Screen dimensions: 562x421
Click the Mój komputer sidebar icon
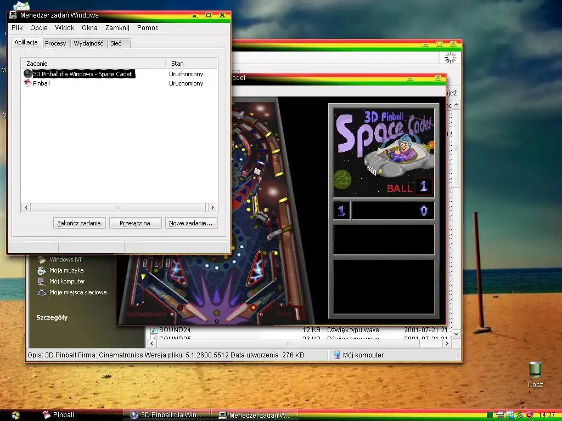(x=42, y=281)
